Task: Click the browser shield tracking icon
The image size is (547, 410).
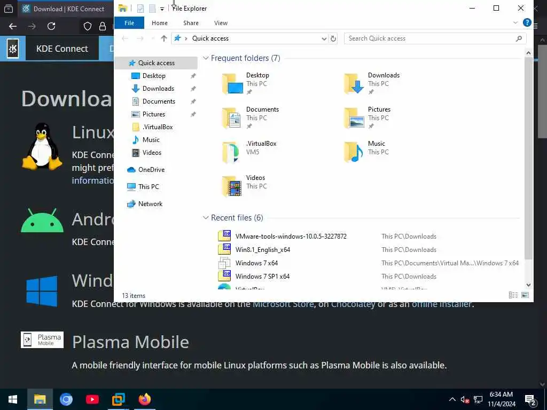Action: point(88,26)
